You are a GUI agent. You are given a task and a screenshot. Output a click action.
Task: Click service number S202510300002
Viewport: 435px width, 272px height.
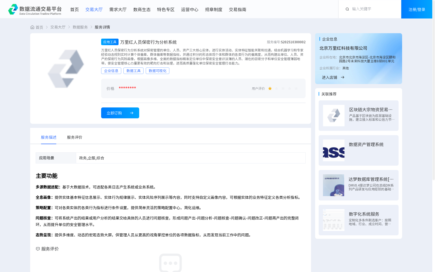(x=293, y=42)
